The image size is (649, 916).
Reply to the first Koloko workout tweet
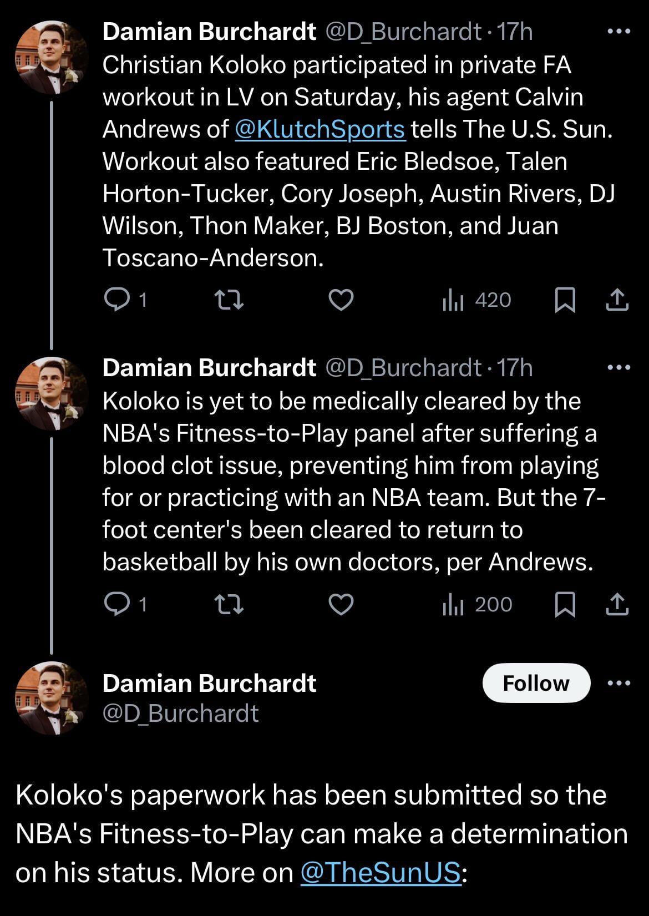coord(117,300)
